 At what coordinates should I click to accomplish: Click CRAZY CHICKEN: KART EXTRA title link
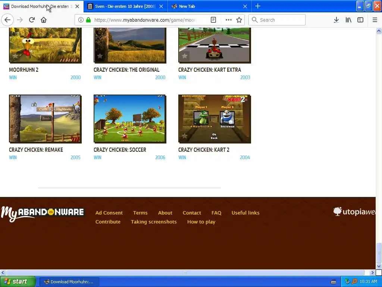pos(210,70)
